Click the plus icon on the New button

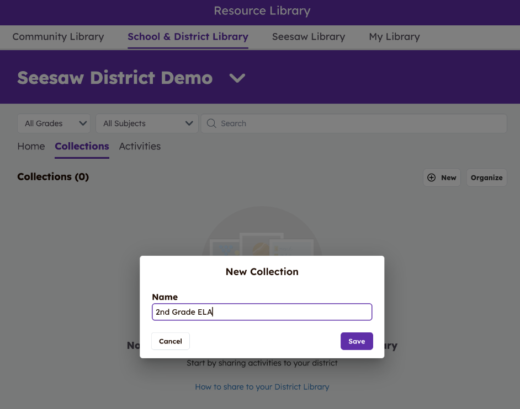tap(432, 177)
